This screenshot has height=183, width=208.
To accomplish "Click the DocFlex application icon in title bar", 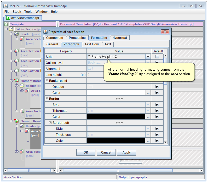I will [x=5, y=6].
